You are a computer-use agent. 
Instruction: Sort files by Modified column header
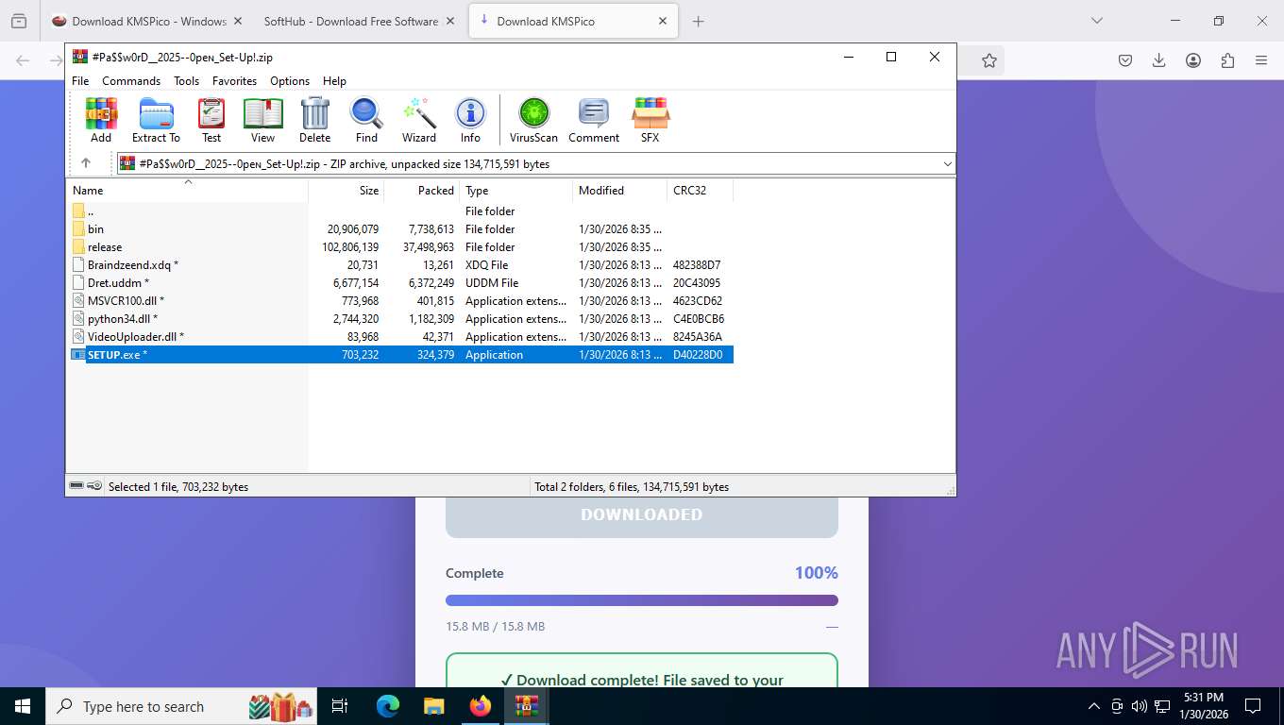click(x=620, y=190)
